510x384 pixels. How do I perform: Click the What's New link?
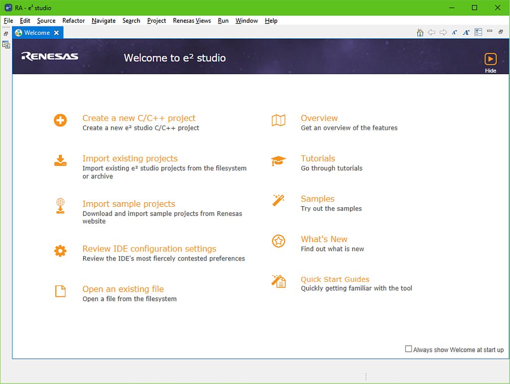coord(324,239)
